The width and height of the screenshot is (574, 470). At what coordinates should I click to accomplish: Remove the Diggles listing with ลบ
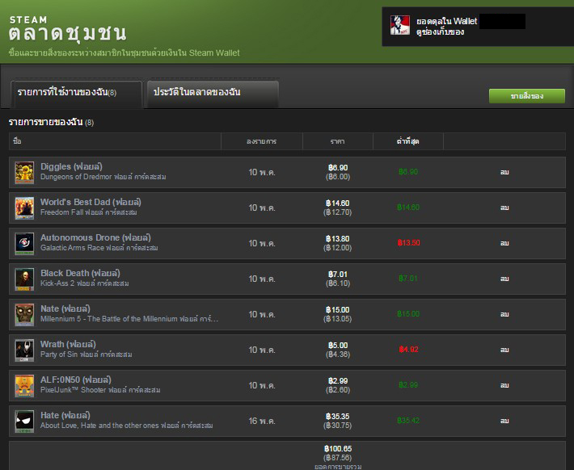click(x=504, y=172)
